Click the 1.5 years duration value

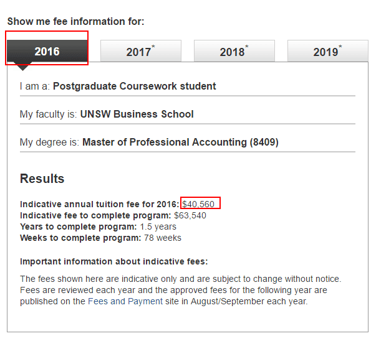click(x=158, y=227)
